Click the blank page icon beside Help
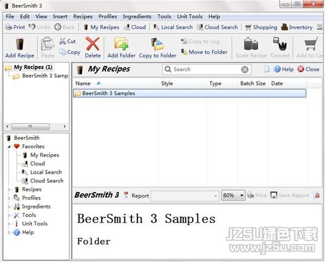Viewport: 325px width, 262px height. coord(267,69)
